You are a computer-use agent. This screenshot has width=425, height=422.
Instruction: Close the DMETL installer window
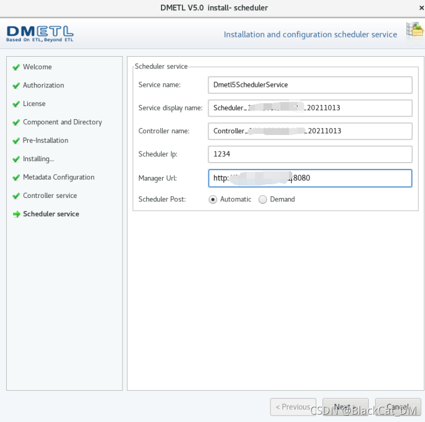[422, 8]
